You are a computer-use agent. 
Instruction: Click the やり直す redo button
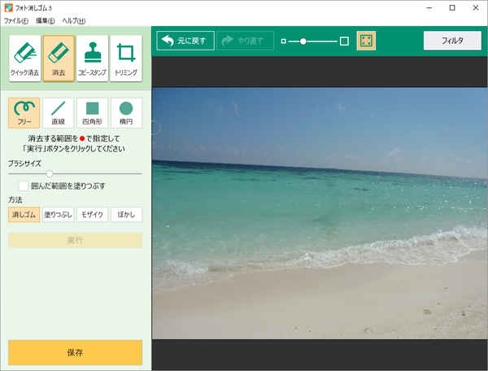click(246, 41)
